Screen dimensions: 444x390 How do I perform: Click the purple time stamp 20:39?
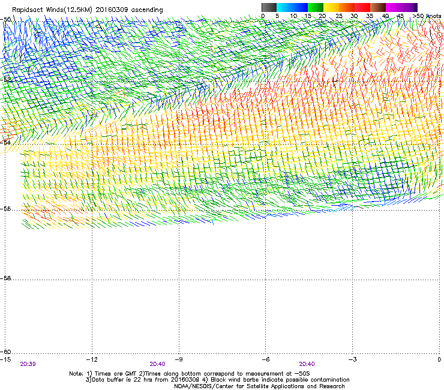pos(28,364)
